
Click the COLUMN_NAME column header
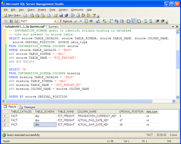tap(97, 112)
